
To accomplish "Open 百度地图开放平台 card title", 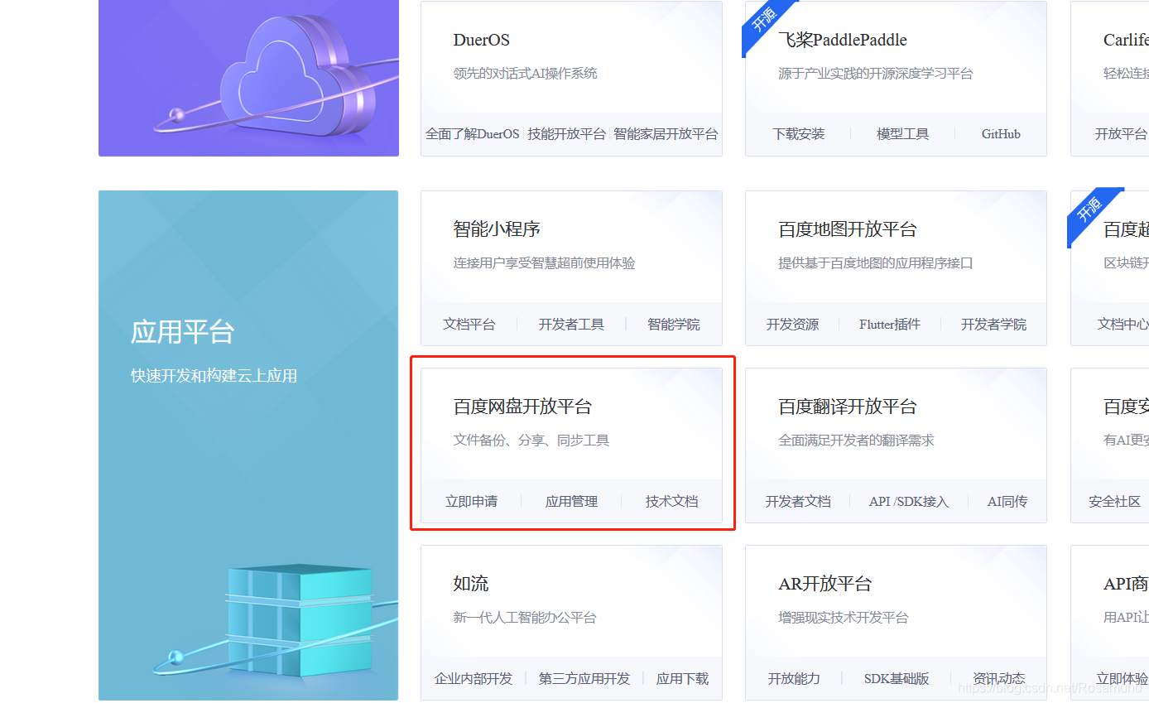I will [x=848, y=229].
